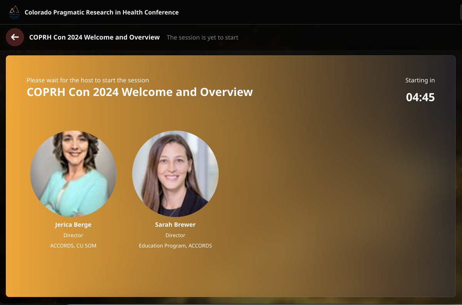The width and height of the screenshot is (462, 305).
Task: Click the name Jerica Berge
Action: pos(73,225)
